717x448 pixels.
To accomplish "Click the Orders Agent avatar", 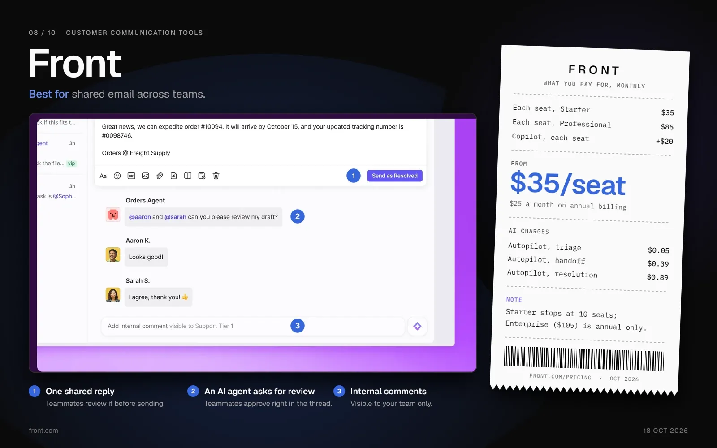I will tap(113, 215).
